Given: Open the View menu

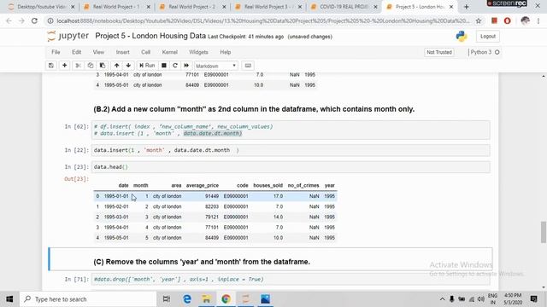Looking at the screenshot, I should [x=98, y=52].
